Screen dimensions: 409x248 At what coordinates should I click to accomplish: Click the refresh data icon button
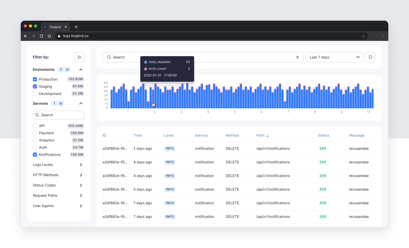(370, 57)
